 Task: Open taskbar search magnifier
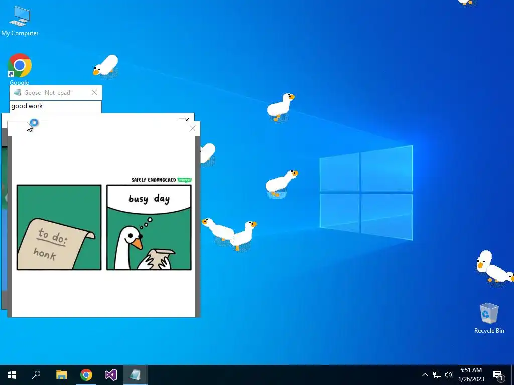click(36, 375)
